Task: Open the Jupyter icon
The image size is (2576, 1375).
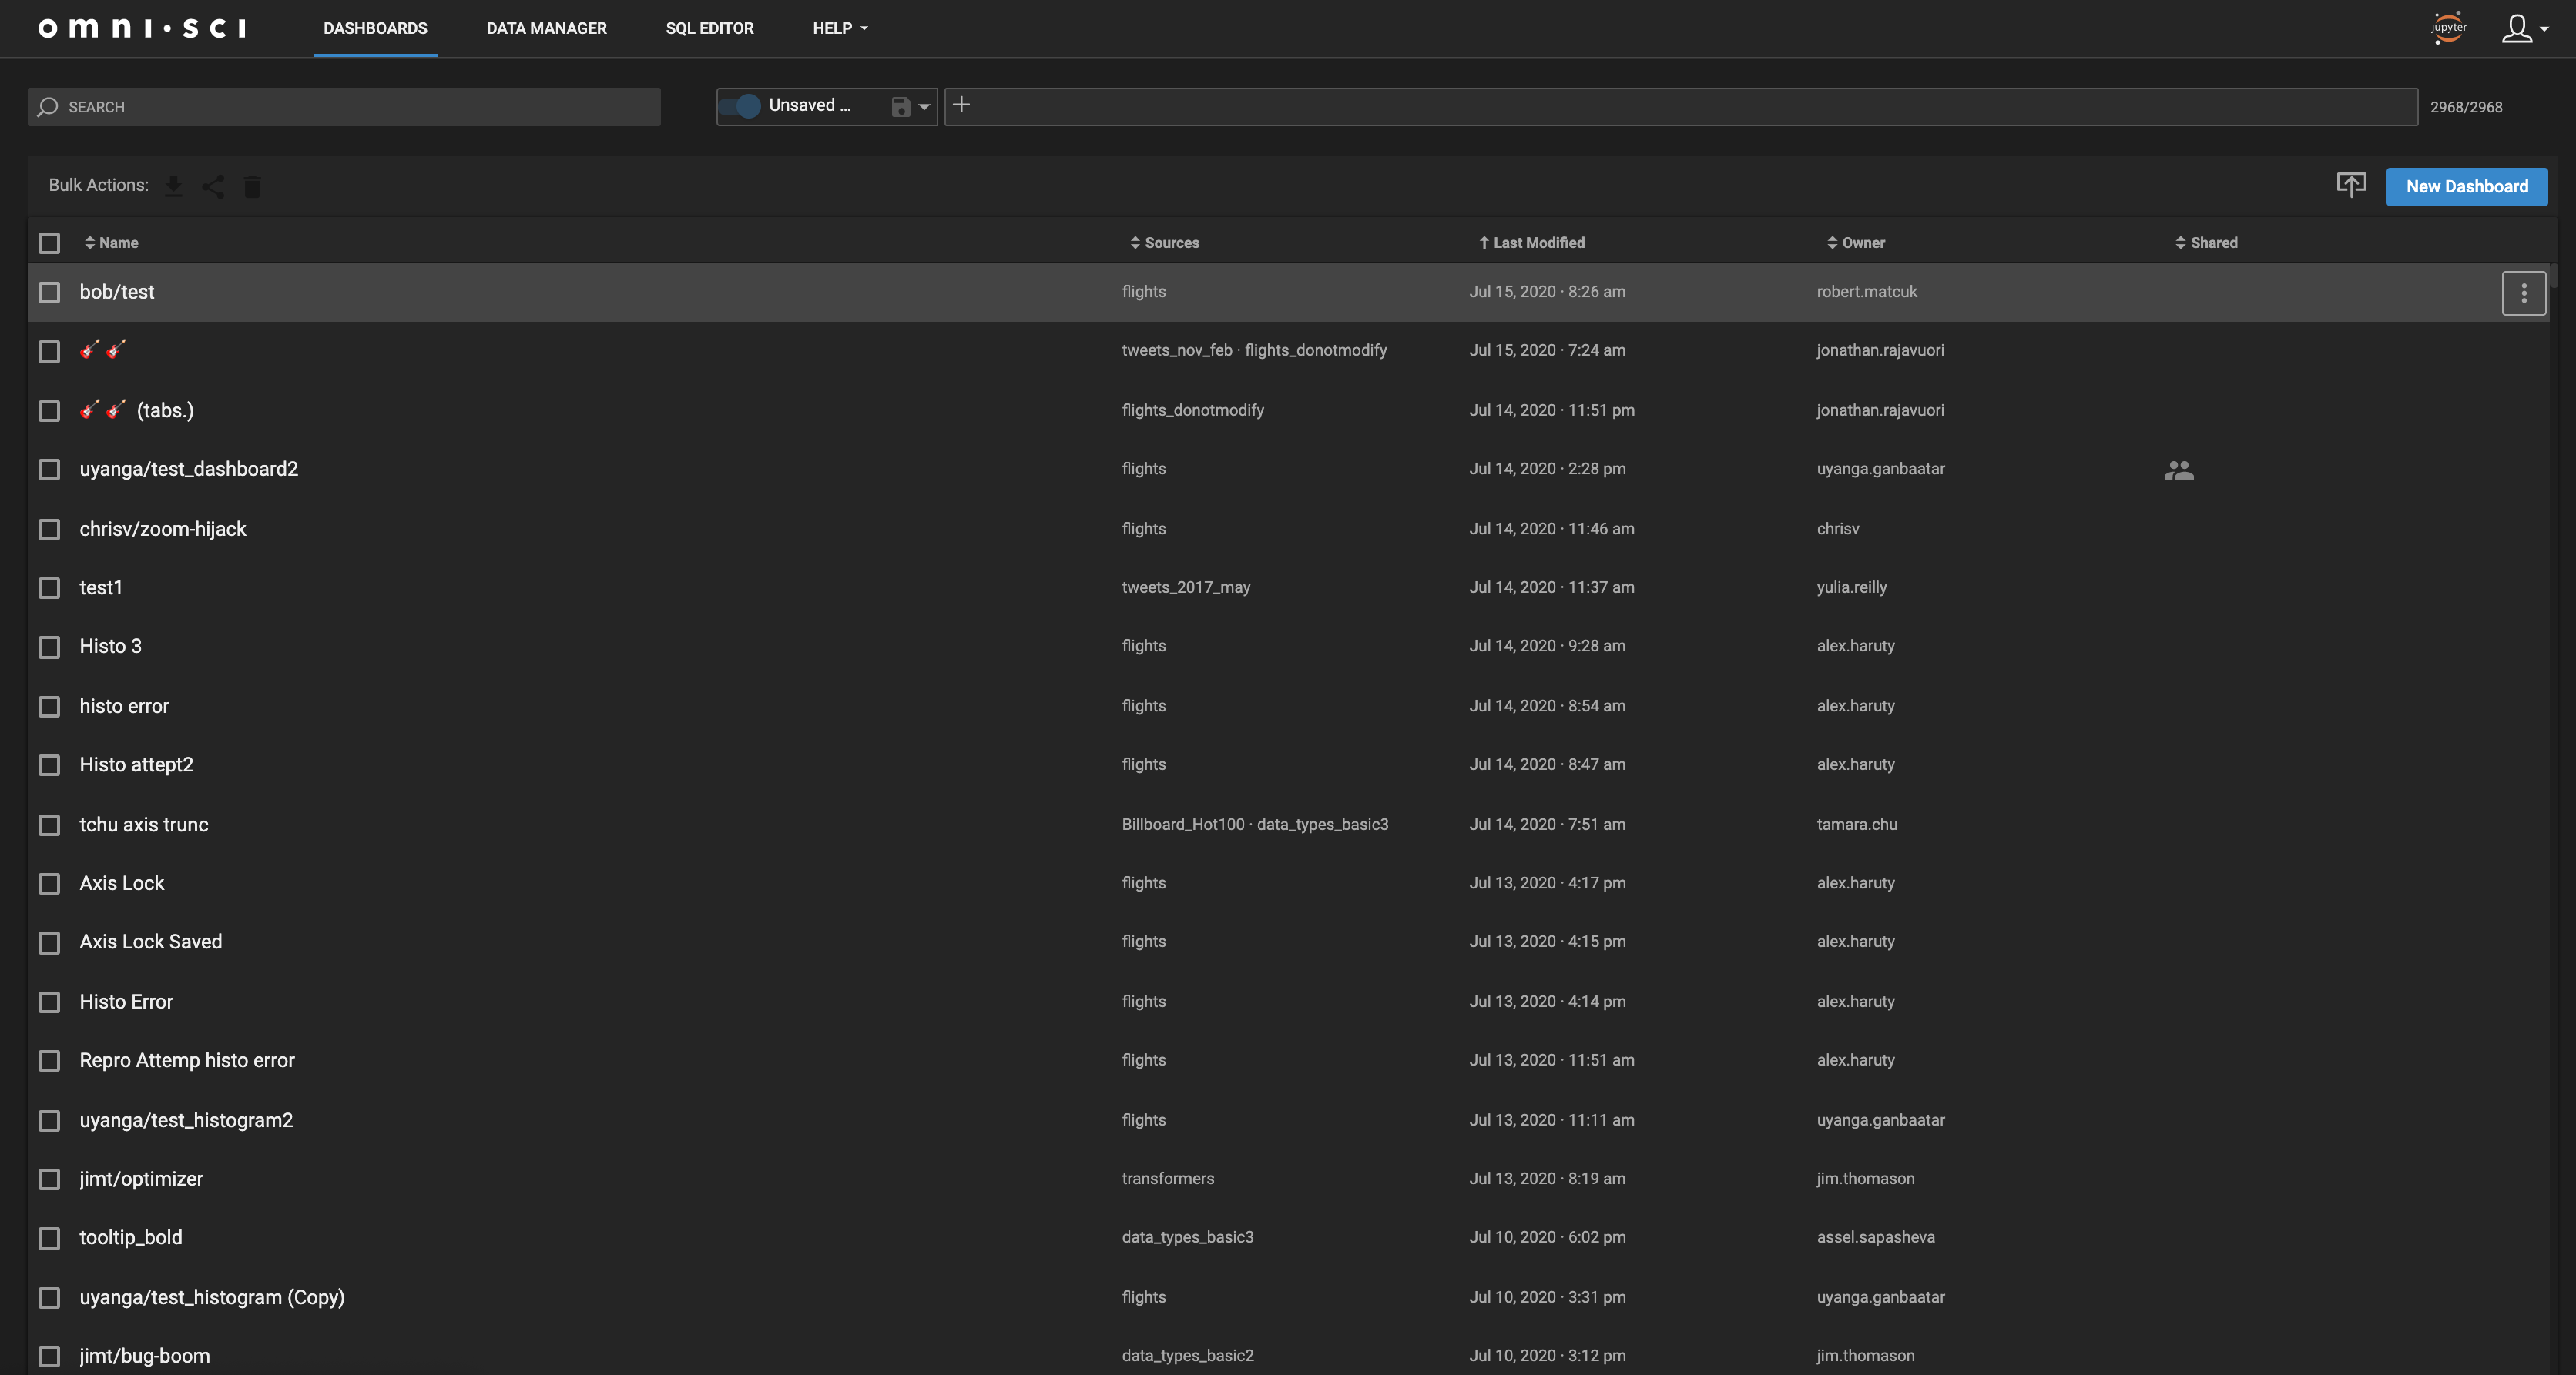Action: [2448, 28]
